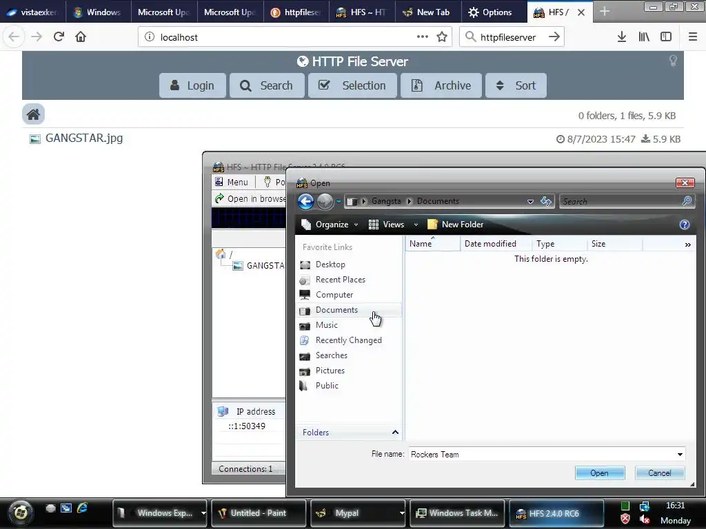This screenshot has height=529, width=706.
Task: Open the browser hamburger menu
Action: (x=692, y=37)
